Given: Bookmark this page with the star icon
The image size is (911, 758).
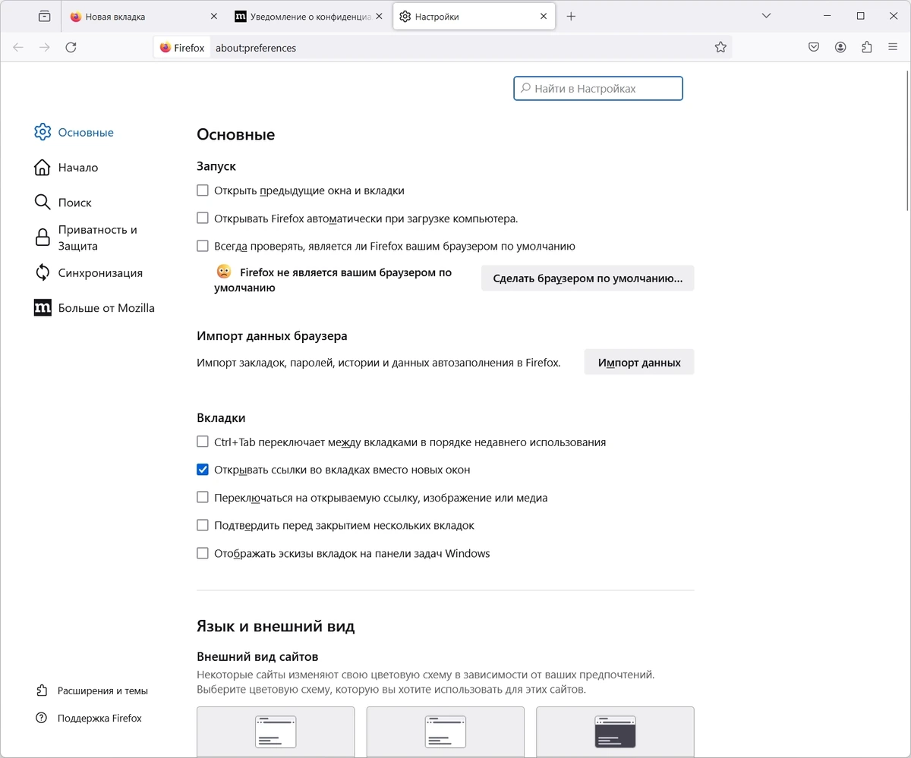Looking at the screenshot, I should pyautogui.click(x=720, y=47).
